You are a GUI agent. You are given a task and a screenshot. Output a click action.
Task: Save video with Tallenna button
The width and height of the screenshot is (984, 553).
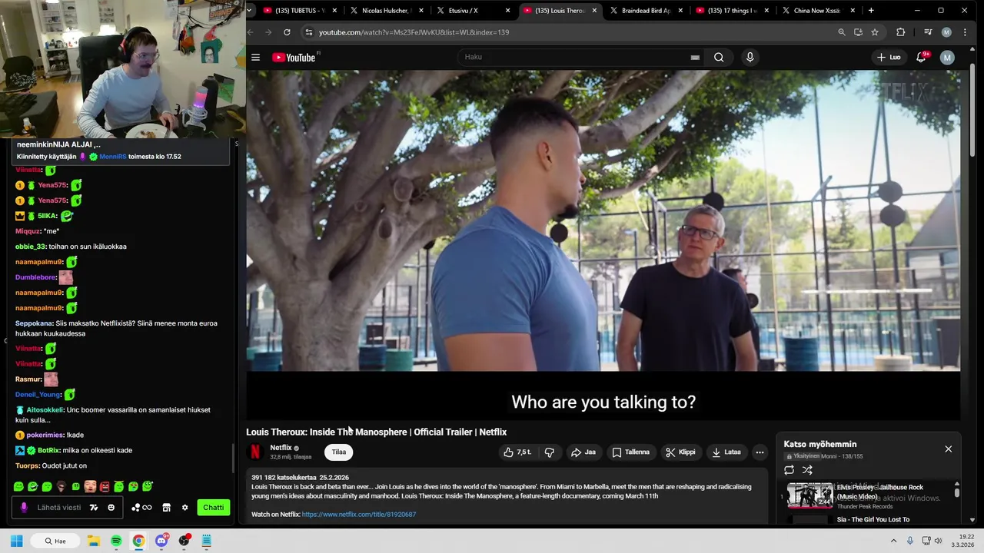click(x=631, y=452)
